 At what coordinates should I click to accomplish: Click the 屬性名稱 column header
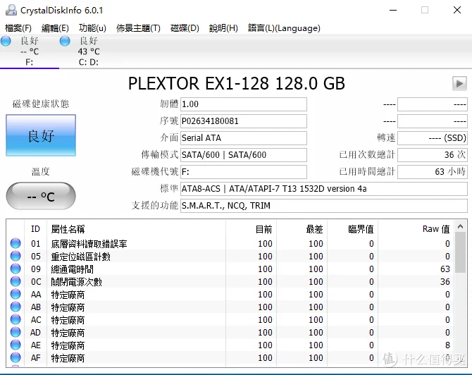point(136,229)
